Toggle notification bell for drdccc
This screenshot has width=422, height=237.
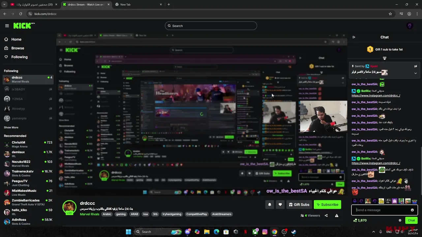pyautogui.click(x=269, y=204)
